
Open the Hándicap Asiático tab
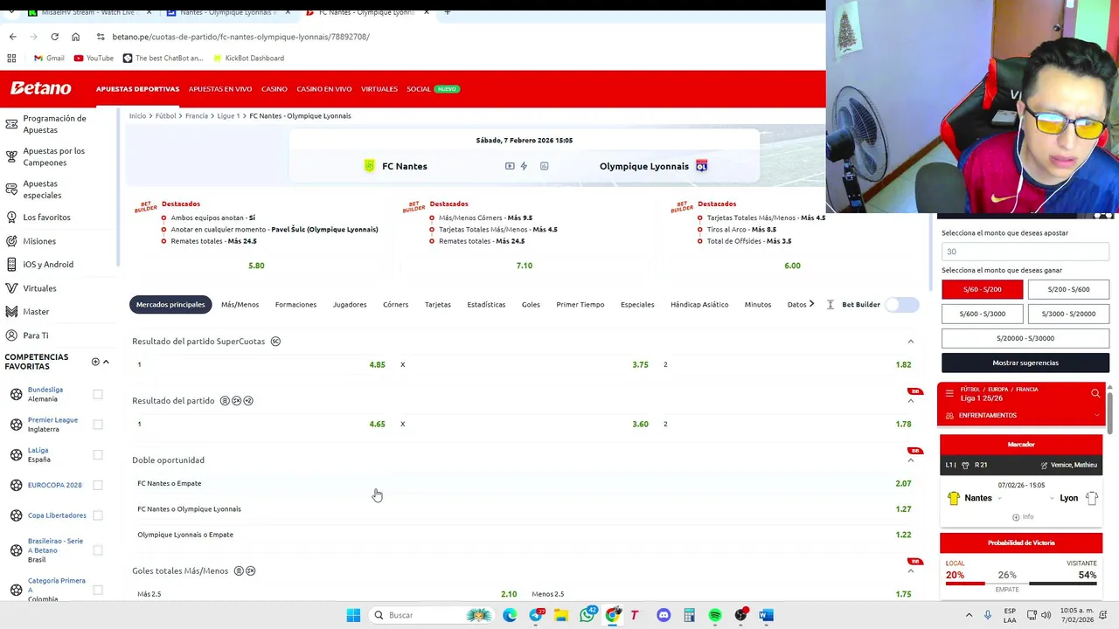point(699,304)
